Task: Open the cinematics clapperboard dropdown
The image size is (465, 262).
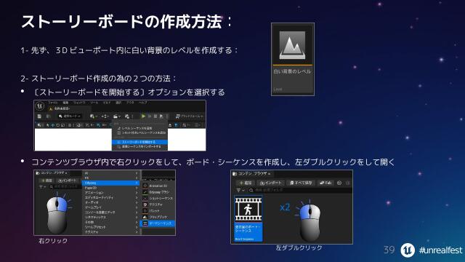Action: click(x=117, y=116)
